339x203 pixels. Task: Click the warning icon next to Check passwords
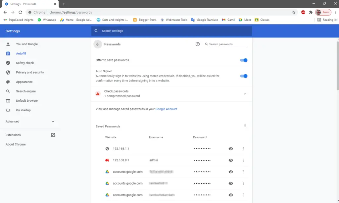pos(98,93)
